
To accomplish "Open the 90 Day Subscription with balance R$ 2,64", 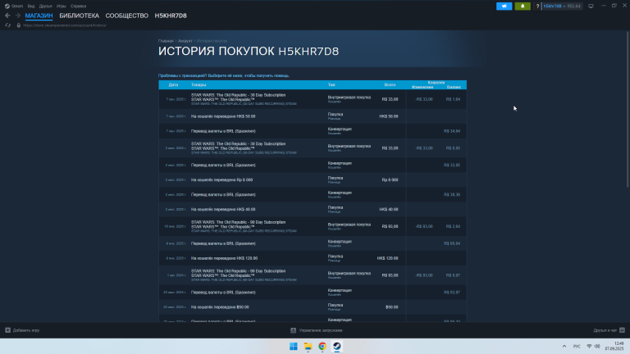I will (x=313, y=226).
